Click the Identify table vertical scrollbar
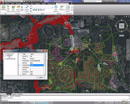130x104 pixels. click(45, 64)
